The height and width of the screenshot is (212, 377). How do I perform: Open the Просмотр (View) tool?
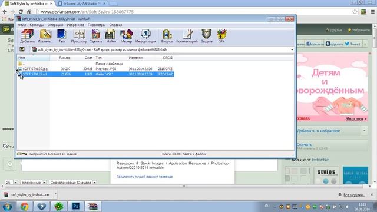pyautogui.click(x=79, y=36)
